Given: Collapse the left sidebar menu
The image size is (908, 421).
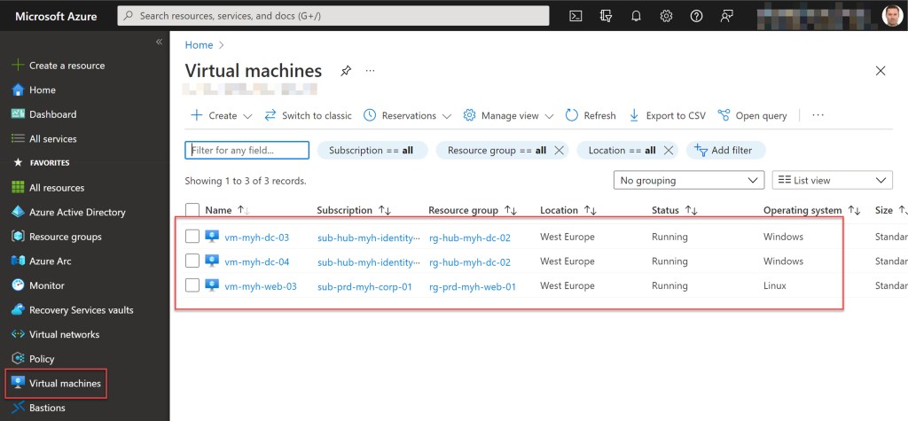Looking at the screenshot, I should pyautogui.click(x=159, y=42).
